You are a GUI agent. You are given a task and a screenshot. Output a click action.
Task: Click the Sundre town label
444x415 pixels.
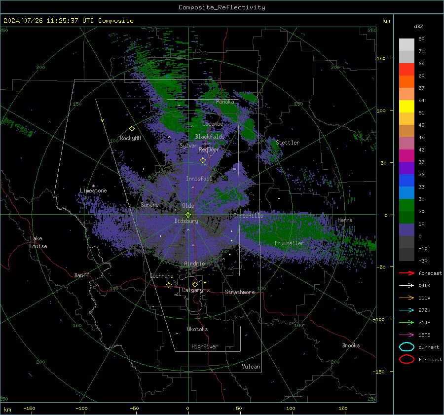tap(149, 204)
